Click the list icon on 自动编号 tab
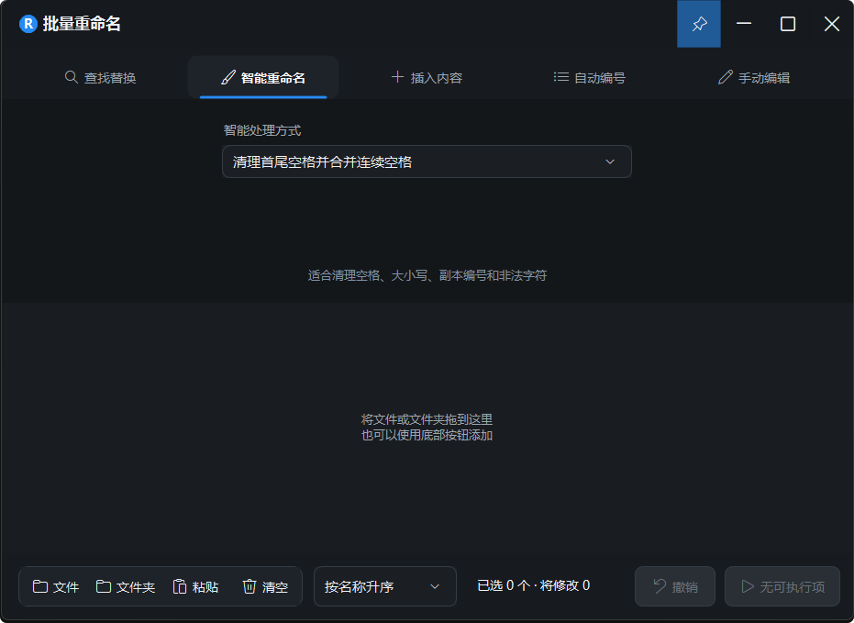 point(561,77)
